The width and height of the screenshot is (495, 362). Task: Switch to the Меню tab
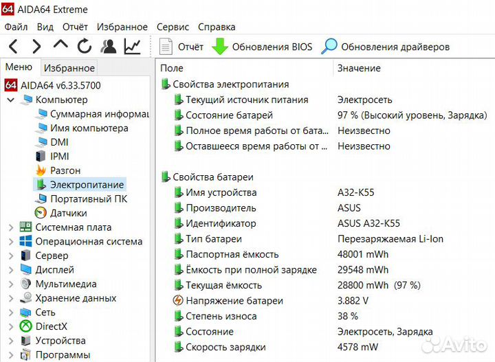click(19, 67)
